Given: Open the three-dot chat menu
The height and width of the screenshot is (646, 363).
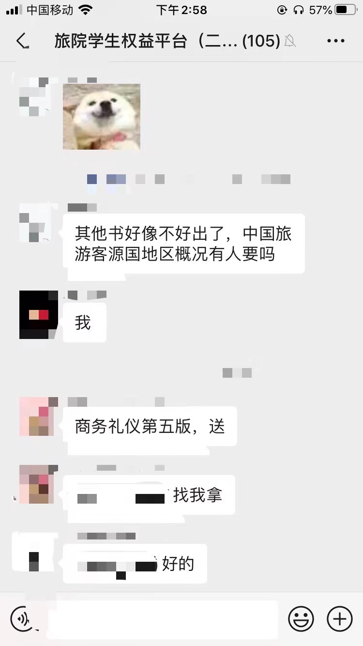Looking at the screenshot, I should 336,41.
